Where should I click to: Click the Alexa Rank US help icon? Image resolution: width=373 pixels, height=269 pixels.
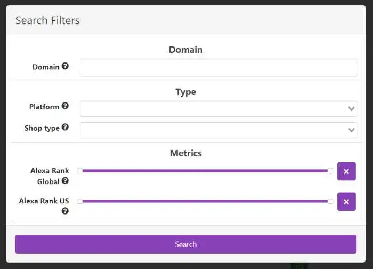click(x=65, y=211)
